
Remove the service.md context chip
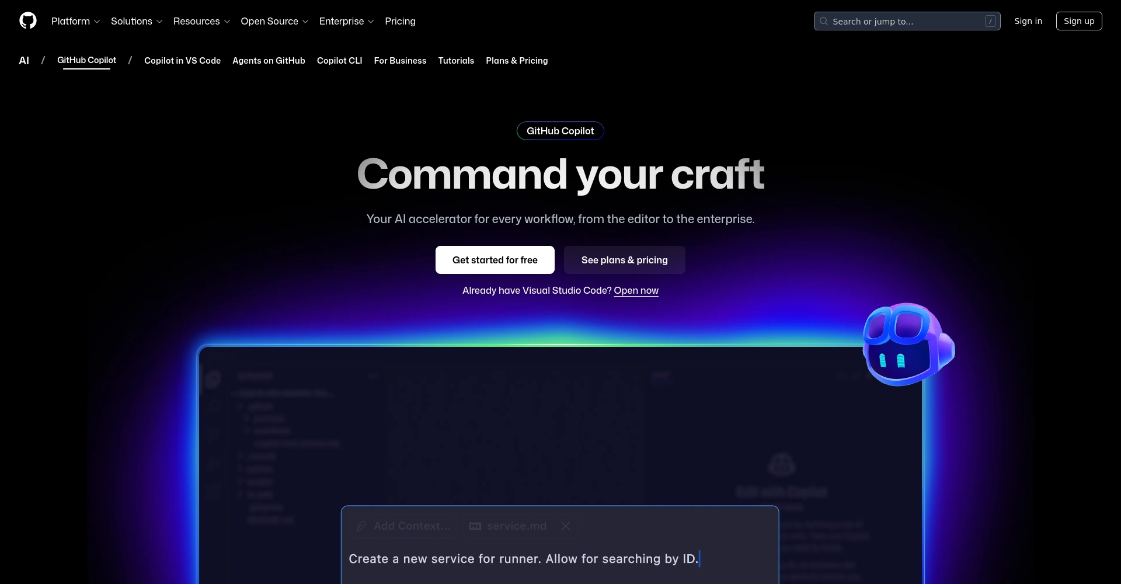565,526
